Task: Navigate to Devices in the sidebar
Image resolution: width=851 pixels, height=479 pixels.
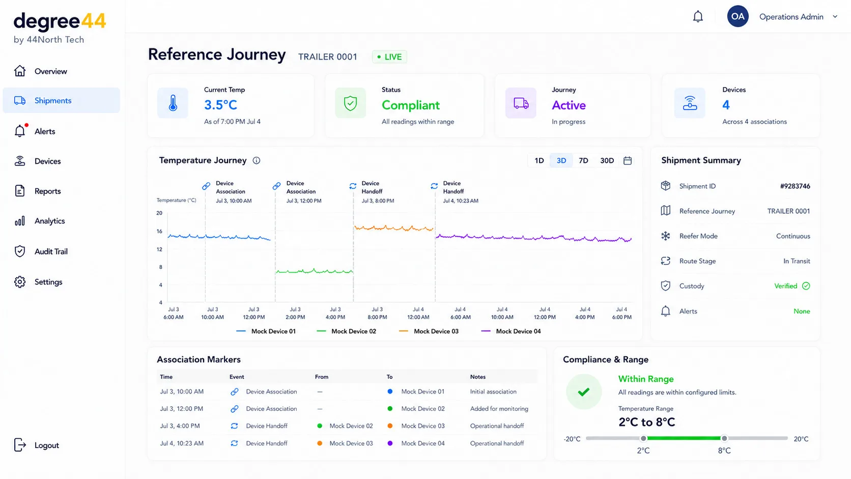Action: 62,161
